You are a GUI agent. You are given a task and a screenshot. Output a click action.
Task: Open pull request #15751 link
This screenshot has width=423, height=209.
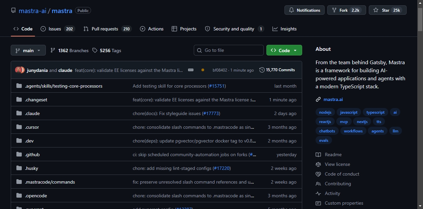[217, 86]
